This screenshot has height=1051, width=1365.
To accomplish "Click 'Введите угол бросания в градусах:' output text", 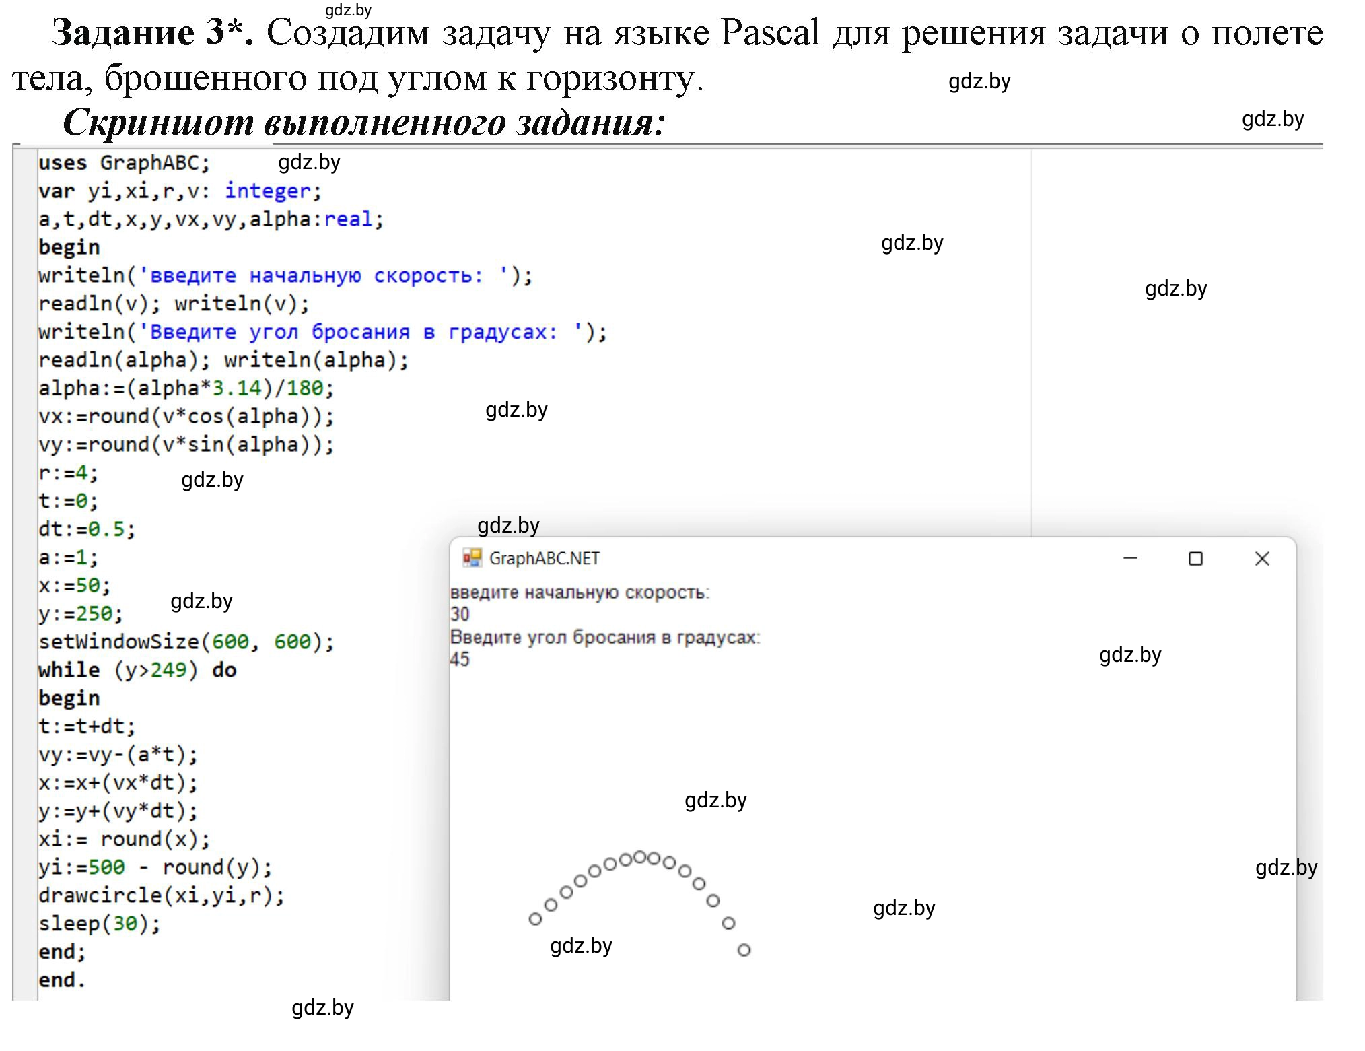I will point(605,638).
